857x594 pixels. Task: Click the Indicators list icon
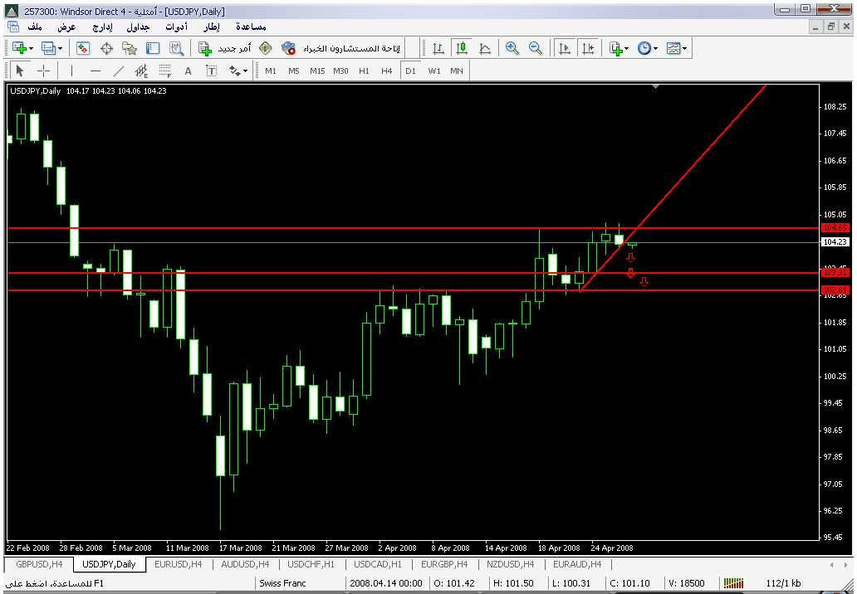pos(616,49)
